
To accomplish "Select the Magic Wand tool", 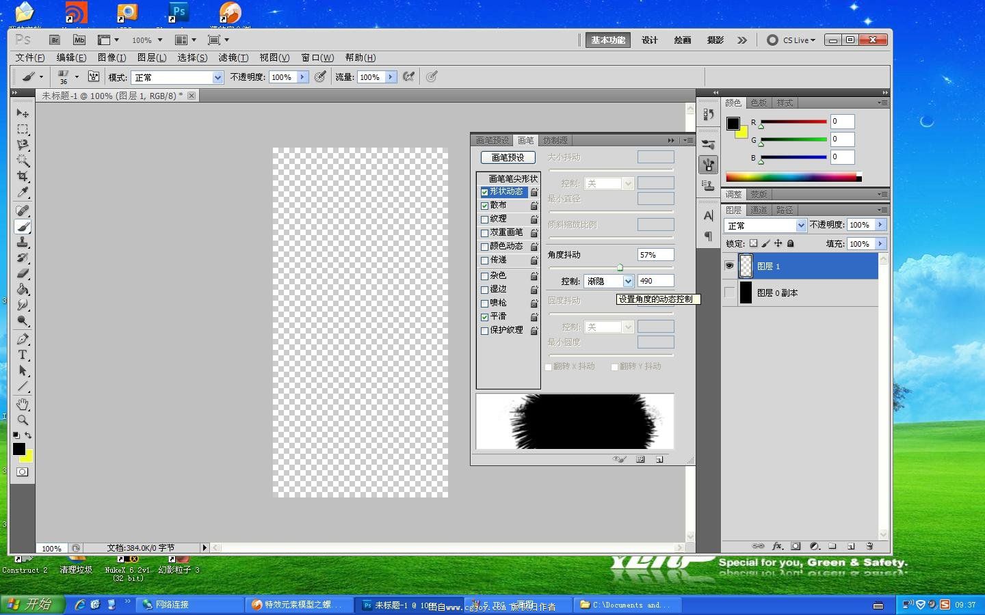I will click(23, 161).
